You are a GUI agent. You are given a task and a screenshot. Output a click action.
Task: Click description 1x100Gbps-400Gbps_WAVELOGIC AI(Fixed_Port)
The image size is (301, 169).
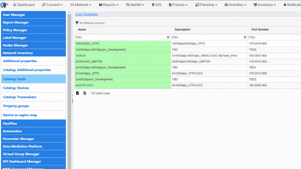coord(204,56)
